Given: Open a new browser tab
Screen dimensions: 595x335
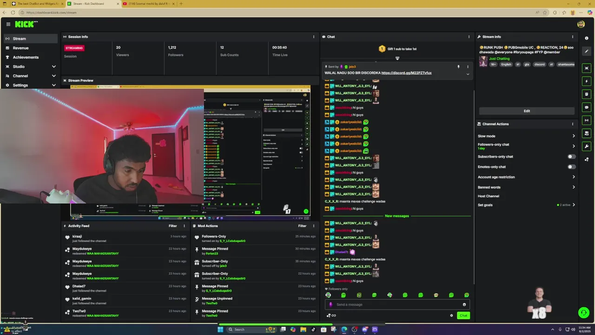Looking at the screenshot, I should [181, 4].
